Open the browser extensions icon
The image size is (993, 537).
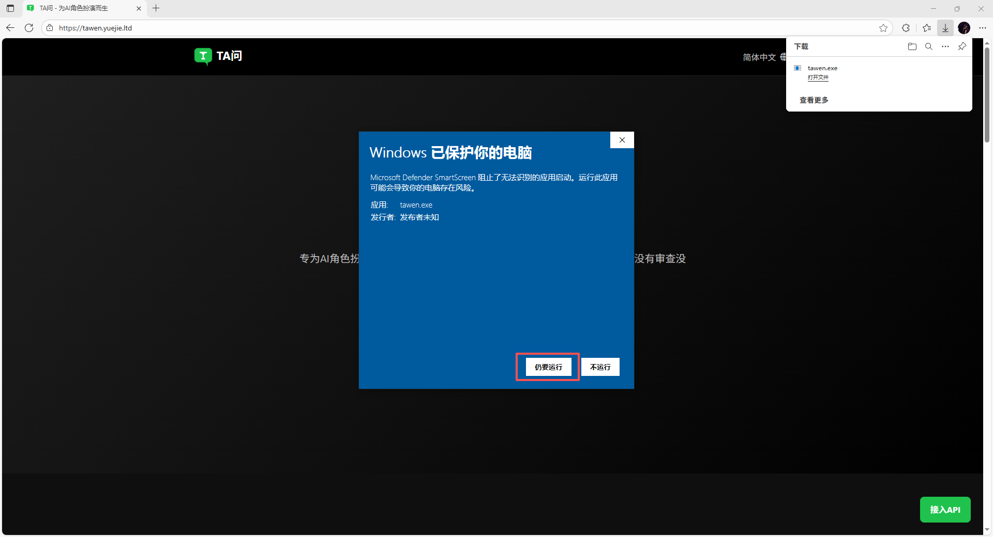pos(906,28)
